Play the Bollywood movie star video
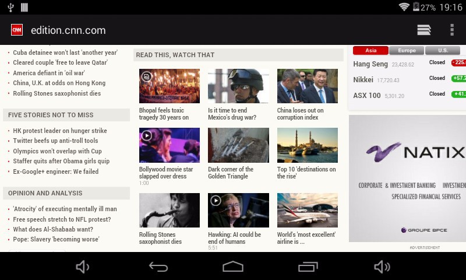This screenshot has width=466, height=280. [169, 145]
